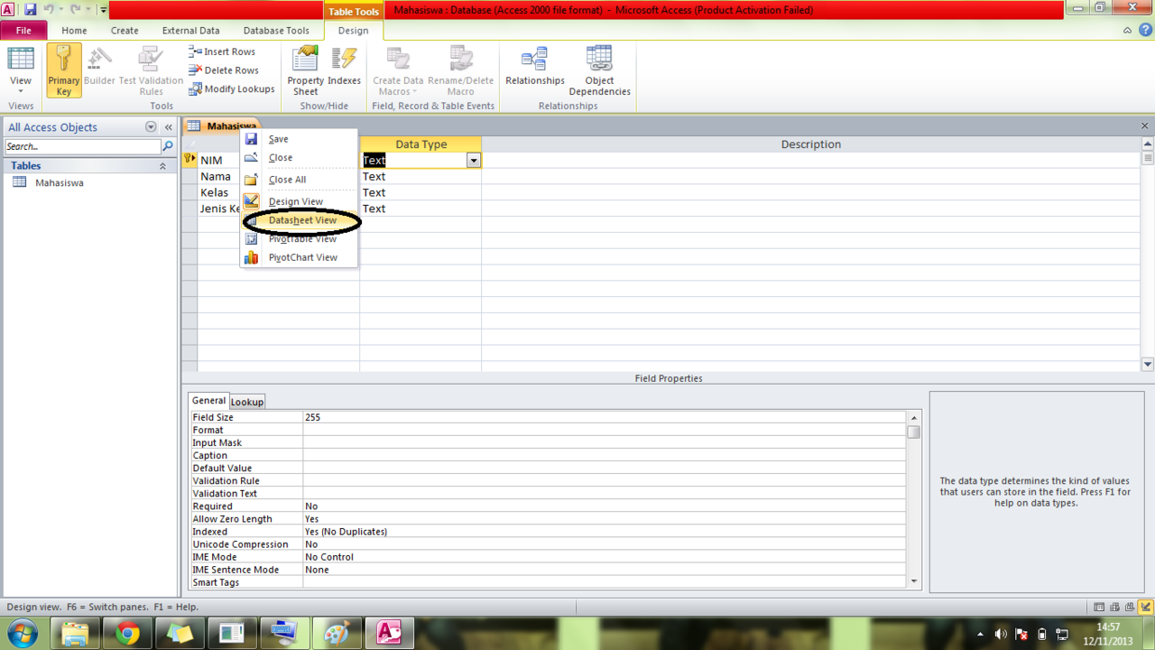The height and width of the screenshot is (650, 1155).
Task: Switch to the Lookup properties tab
Action: [x=246, y=402]
